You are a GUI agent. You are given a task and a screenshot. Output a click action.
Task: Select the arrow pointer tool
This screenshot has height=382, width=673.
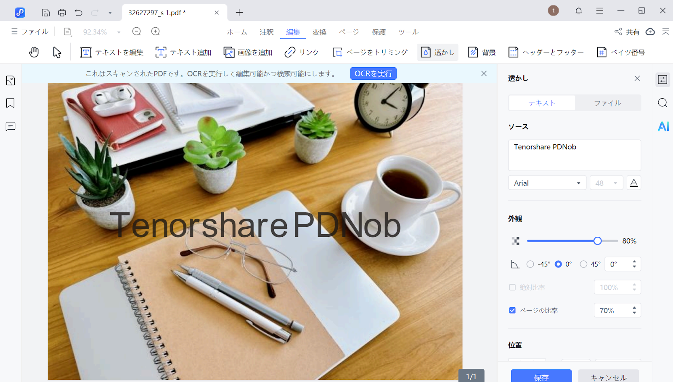click(57, 52)
